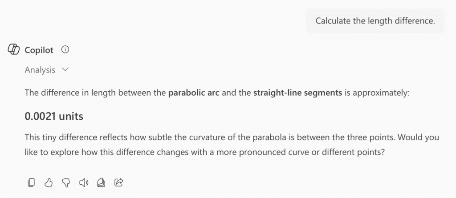Share the Copilot response
Viewport: 456px width, 198px height.
(x=118, y=182)
